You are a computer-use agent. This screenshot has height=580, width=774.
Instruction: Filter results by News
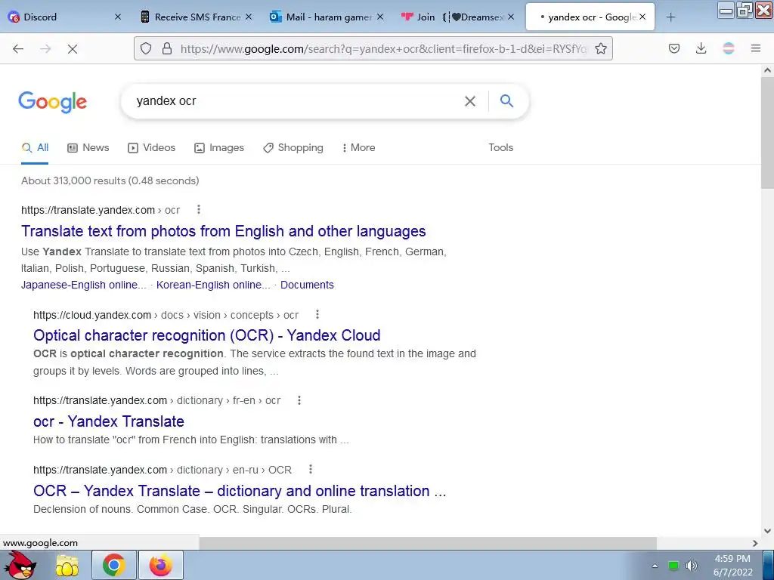(x=88, y=147)
